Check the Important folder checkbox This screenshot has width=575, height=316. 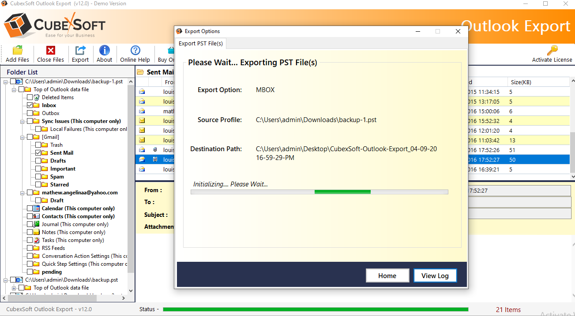tap(38, 169)
